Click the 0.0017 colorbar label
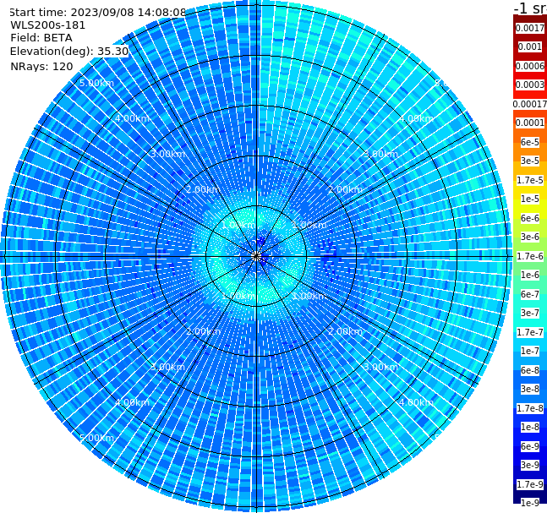 tap(530, 28)
